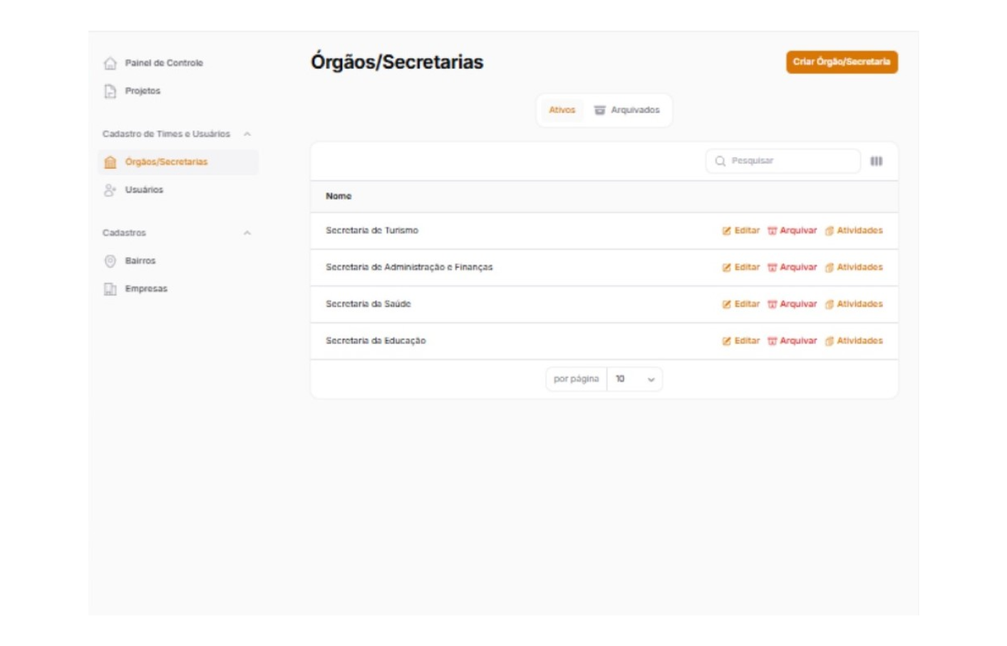Click the Usuários people icon in sidebar
This screenshot has height=646, width=1007.
[110, 190]
